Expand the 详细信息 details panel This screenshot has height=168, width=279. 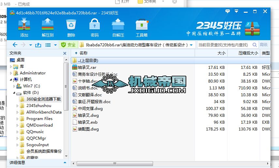[65, 162]
